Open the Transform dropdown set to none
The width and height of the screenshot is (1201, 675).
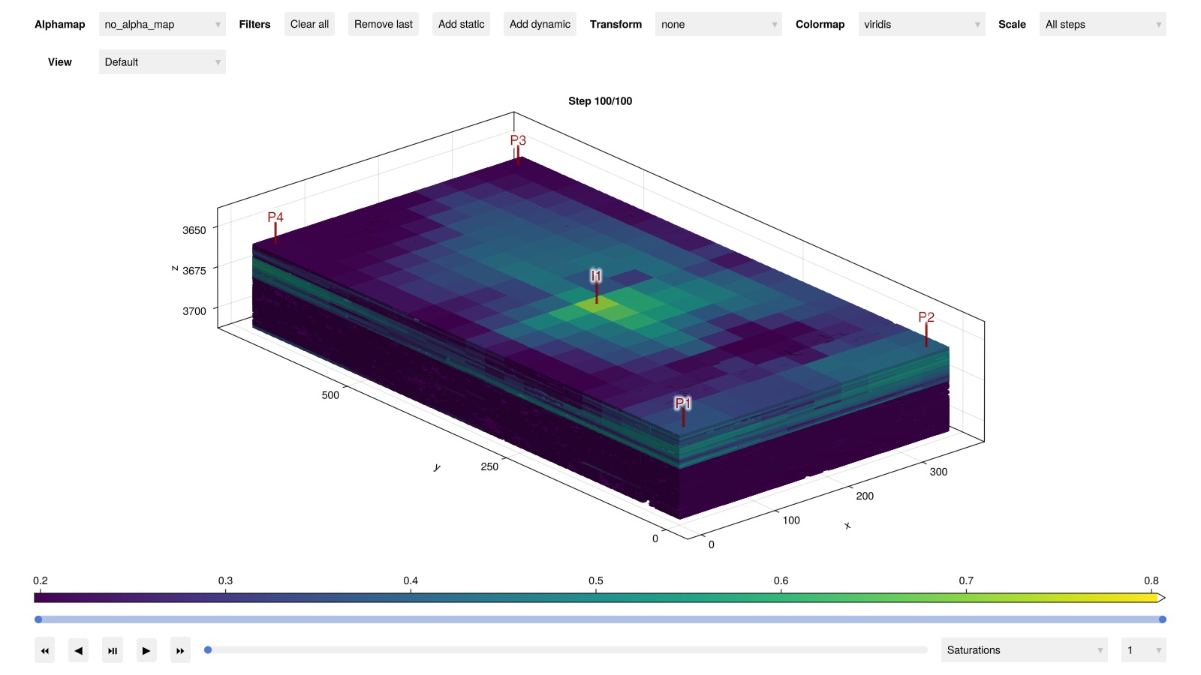pos(718,24)
